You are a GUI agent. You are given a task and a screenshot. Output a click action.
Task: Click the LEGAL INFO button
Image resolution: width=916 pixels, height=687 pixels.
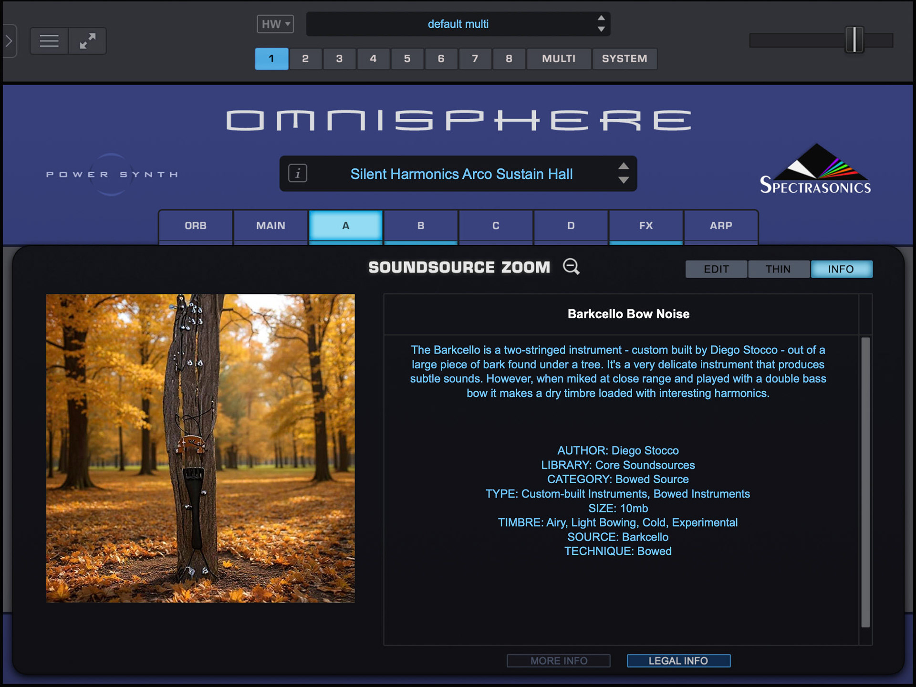click(x=678, y=661)
